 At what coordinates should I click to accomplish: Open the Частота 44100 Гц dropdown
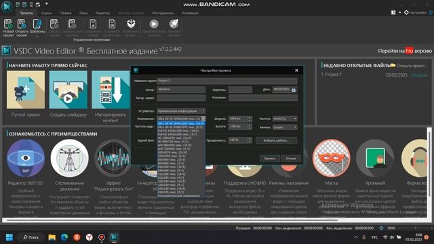[x=285, y=119]
